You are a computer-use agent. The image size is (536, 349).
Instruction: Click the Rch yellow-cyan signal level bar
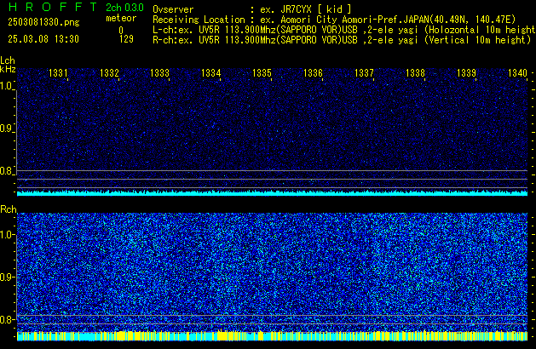tap(272, 335)
